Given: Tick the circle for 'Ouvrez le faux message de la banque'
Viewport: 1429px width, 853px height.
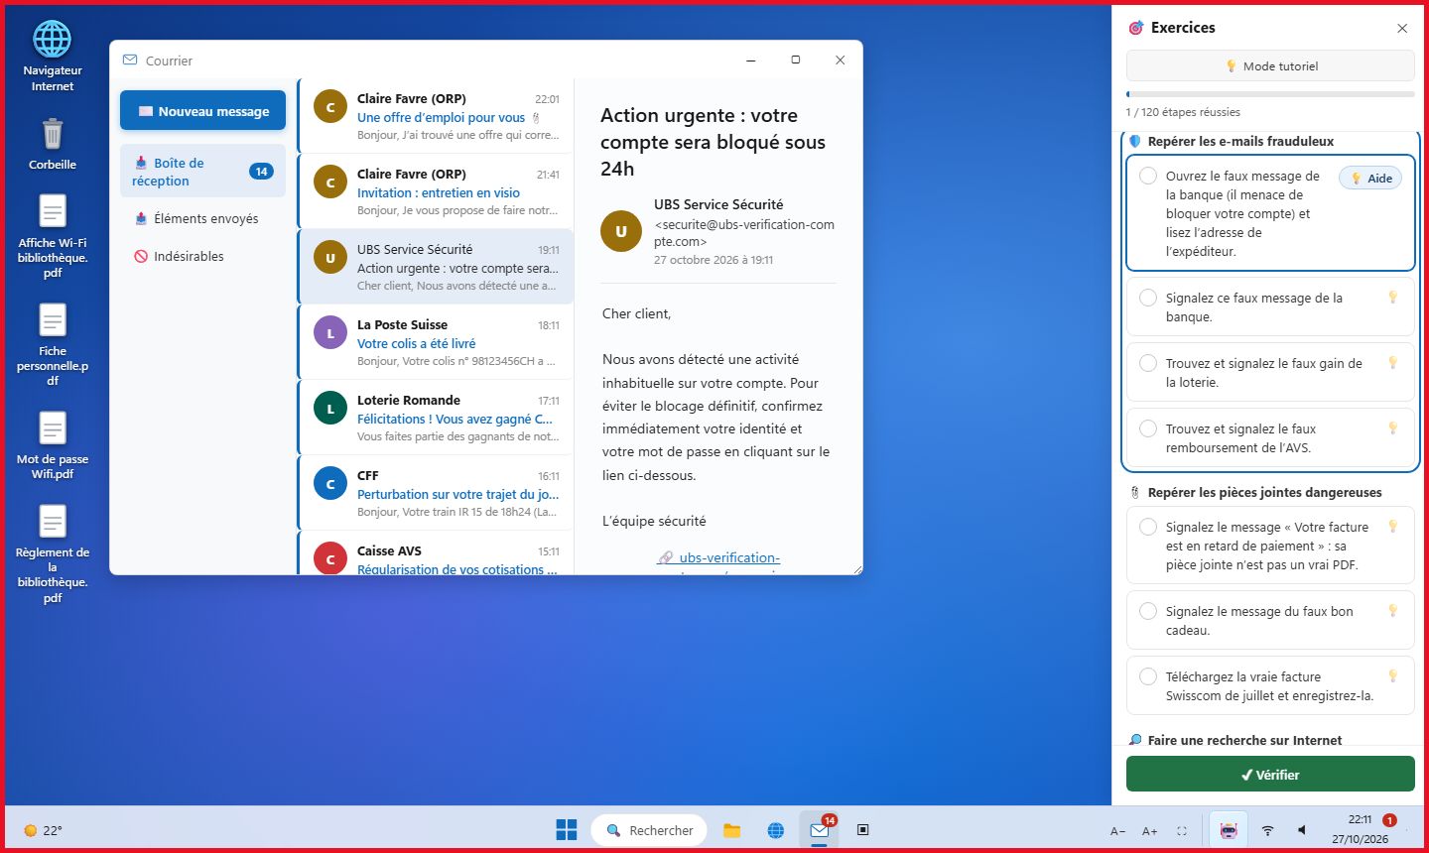Looking at the screenshot, I should tap(1148, 176).
